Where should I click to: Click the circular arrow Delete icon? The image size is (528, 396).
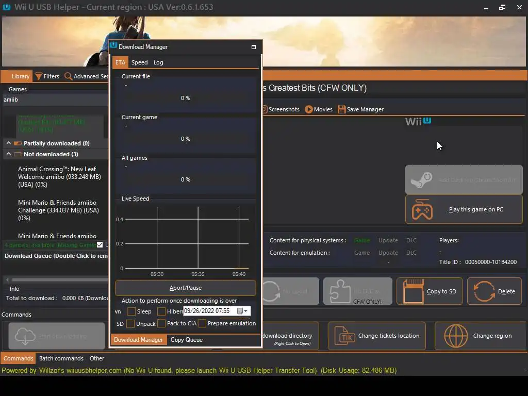tap(484, 291)
